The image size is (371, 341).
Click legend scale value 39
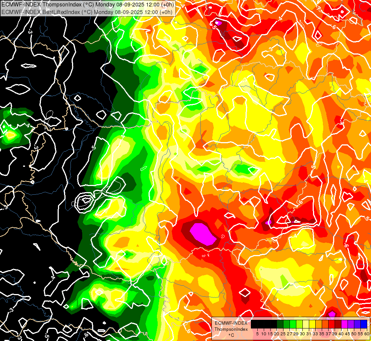coord(335,334)
